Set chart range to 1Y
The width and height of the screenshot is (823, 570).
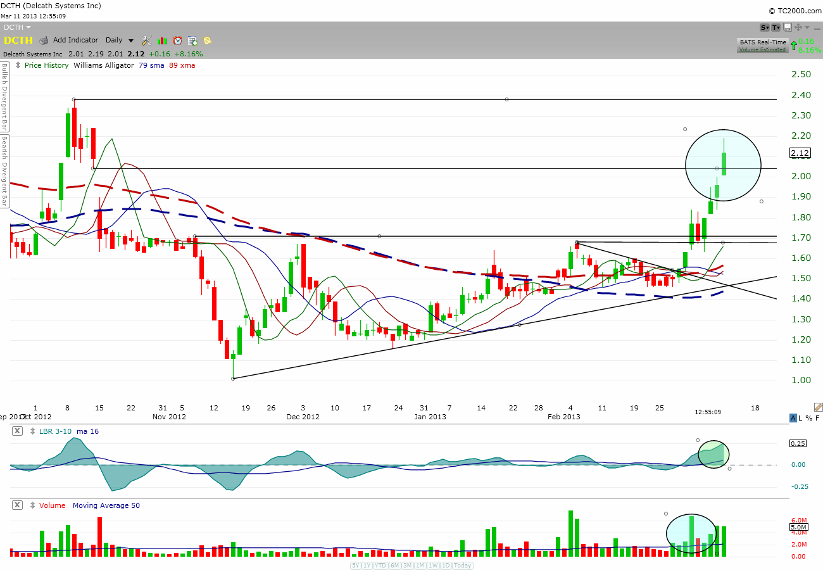(367, 566)
